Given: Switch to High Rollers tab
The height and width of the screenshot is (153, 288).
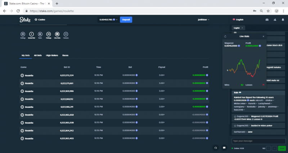Looking at the screenshot, I should (x=52, y=56).
